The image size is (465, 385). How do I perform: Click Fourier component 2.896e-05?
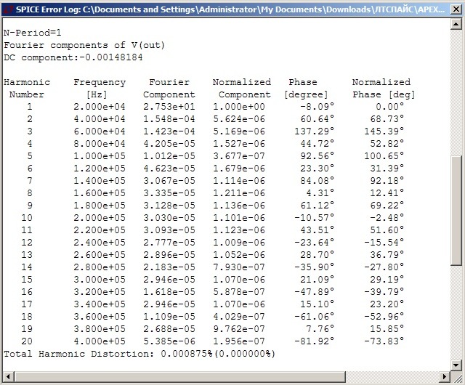pyautogui.click(x=169, y=255)
